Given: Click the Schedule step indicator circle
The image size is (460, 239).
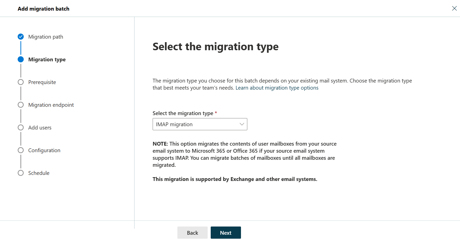Looking at the screenshot, I should pyautogui.click(x=20, y=173).
